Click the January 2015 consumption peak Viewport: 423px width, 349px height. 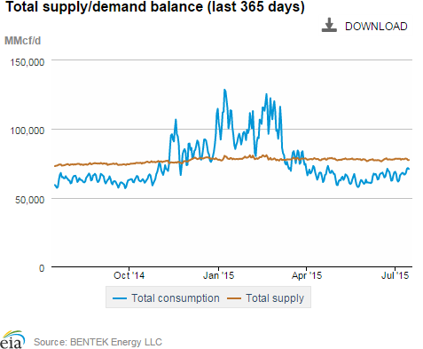click(225, 90)
